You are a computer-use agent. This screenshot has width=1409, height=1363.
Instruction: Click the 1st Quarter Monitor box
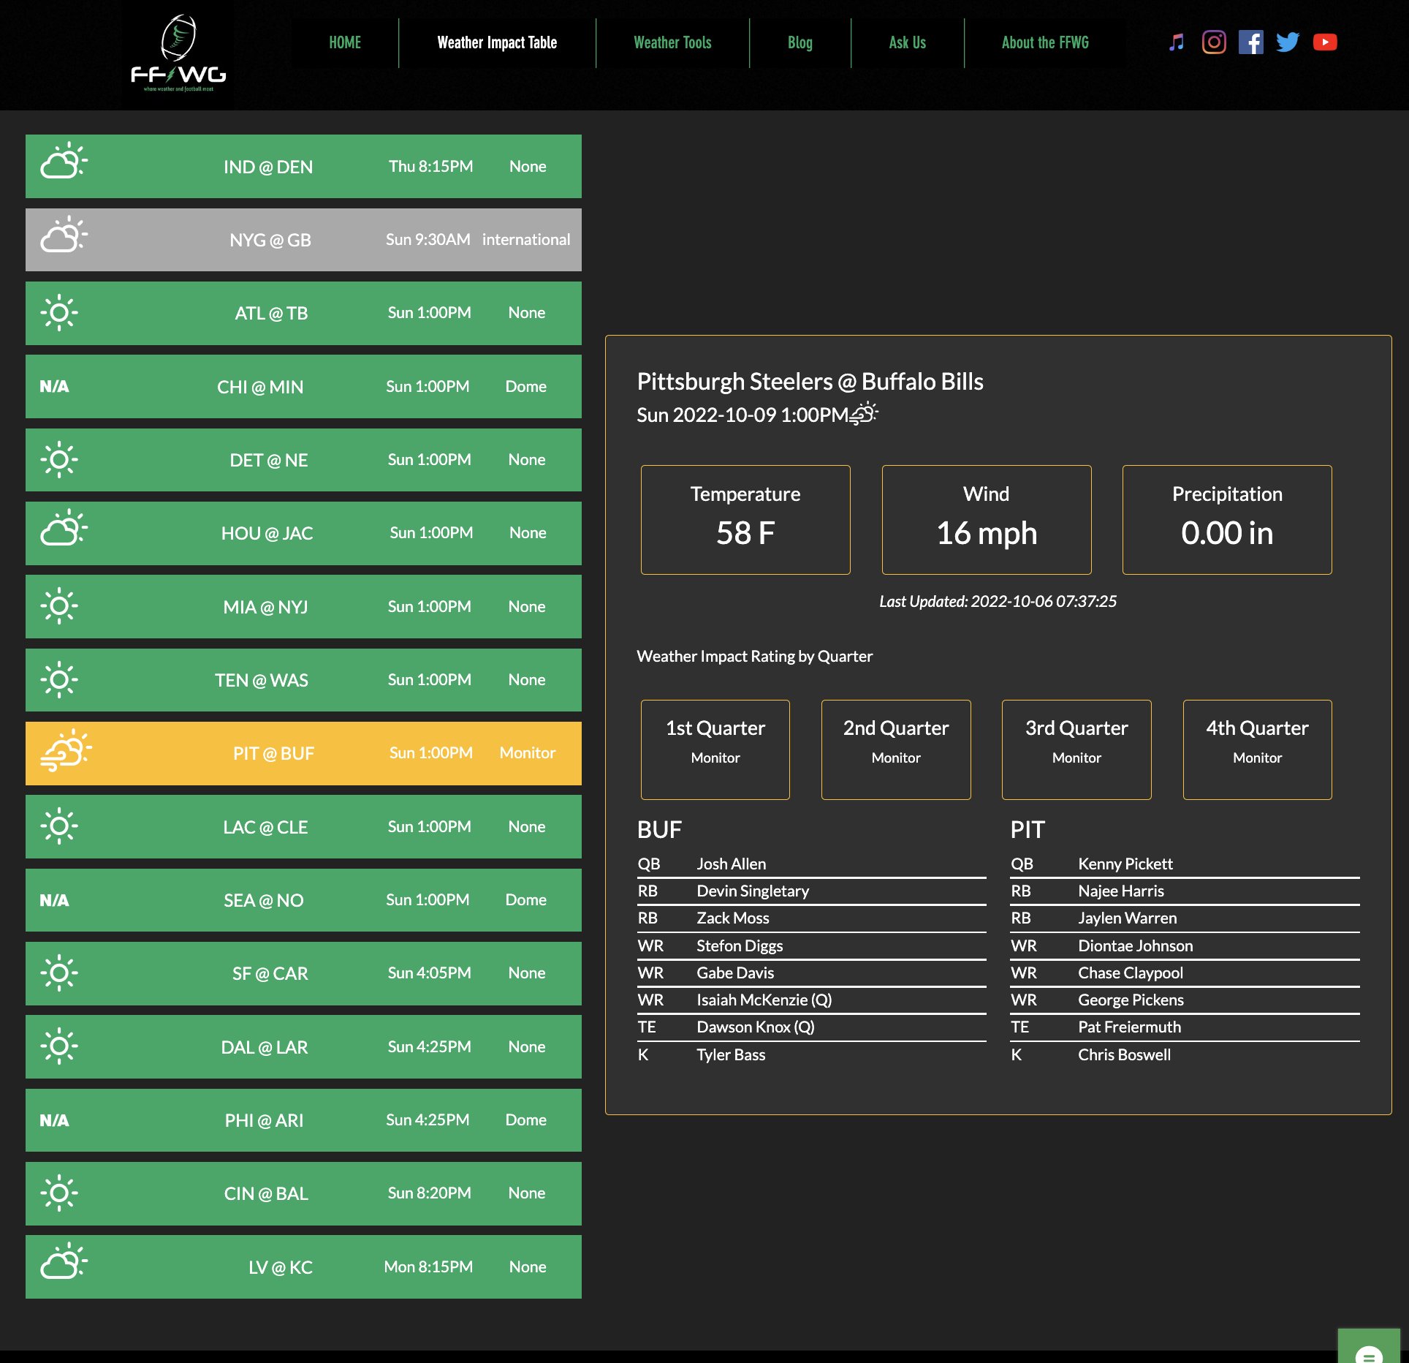[715, 750]
